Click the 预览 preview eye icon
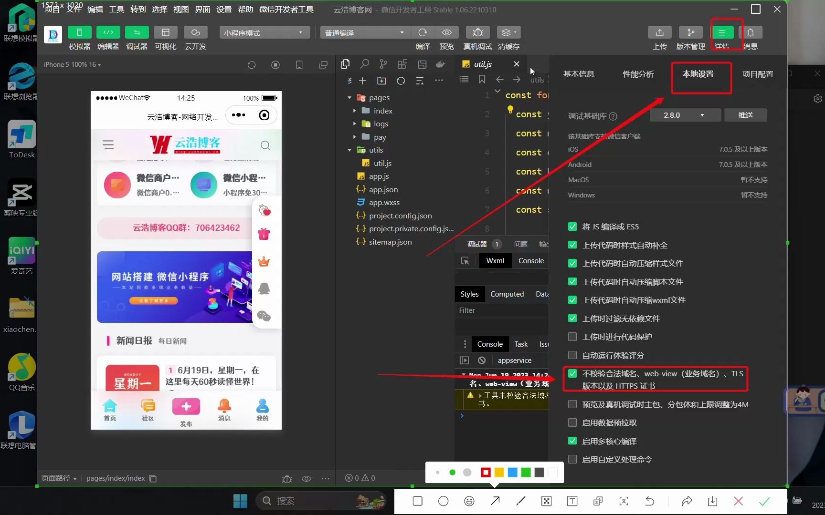Image resolution: width=825 pixels, height=515 pixels. [x=447, y=32]
